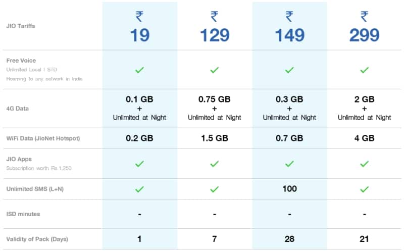Screen dimensions: 404x251
Task: Click Free Voice checkmark in 299 plan
Action: pos(364,70)
